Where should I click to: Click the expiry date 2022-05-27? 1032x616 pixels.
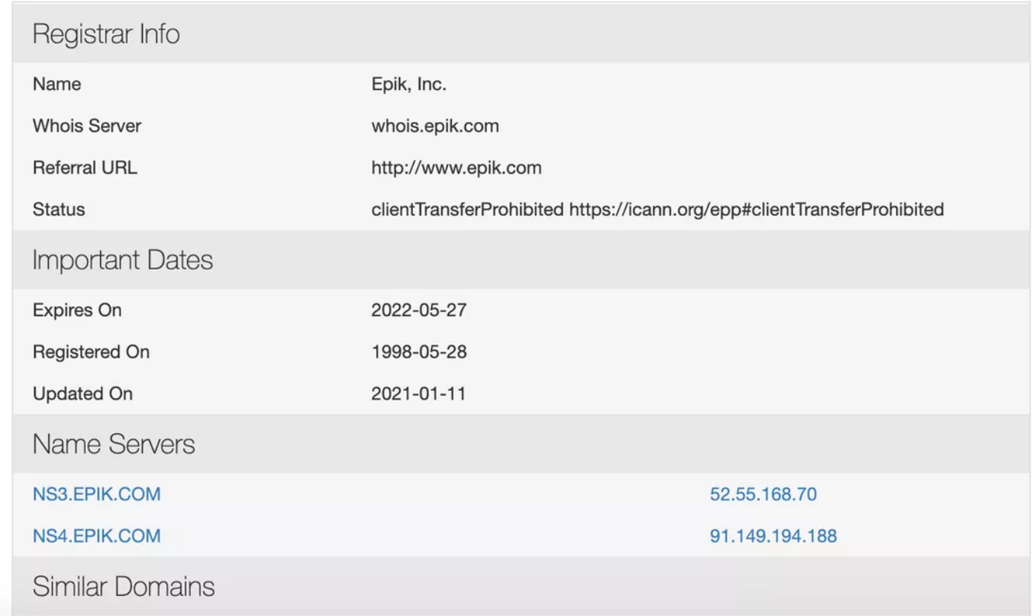419,310
